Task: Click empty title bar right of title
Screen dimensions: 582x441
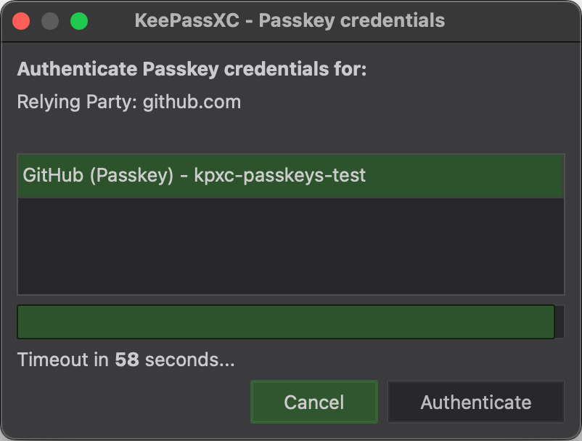Action: tap(512, 21)
